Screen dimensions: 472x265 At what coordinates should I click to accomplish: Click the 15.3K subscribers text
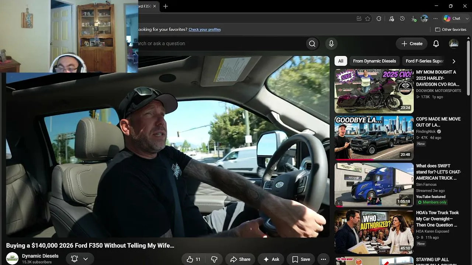tap(37, 262)
